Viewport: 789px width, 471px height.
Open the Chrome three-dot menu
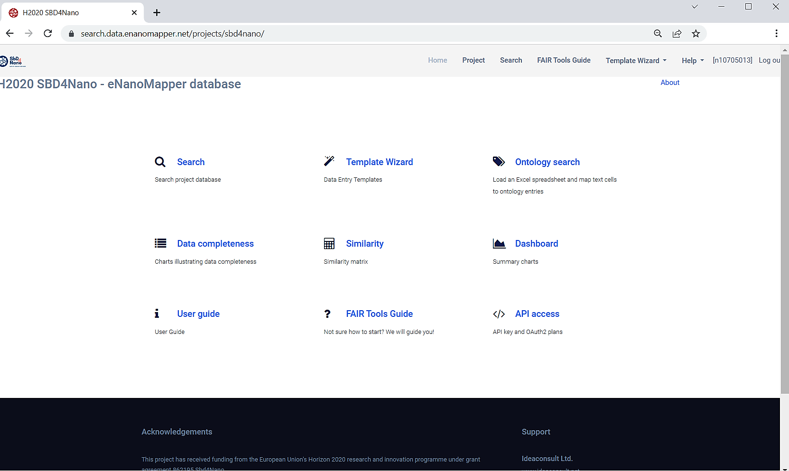[x=776, y=34]
